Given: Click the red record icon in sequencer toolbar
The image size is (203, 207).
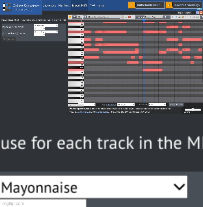Looking at the screenshot, I should tap(130, 17).
